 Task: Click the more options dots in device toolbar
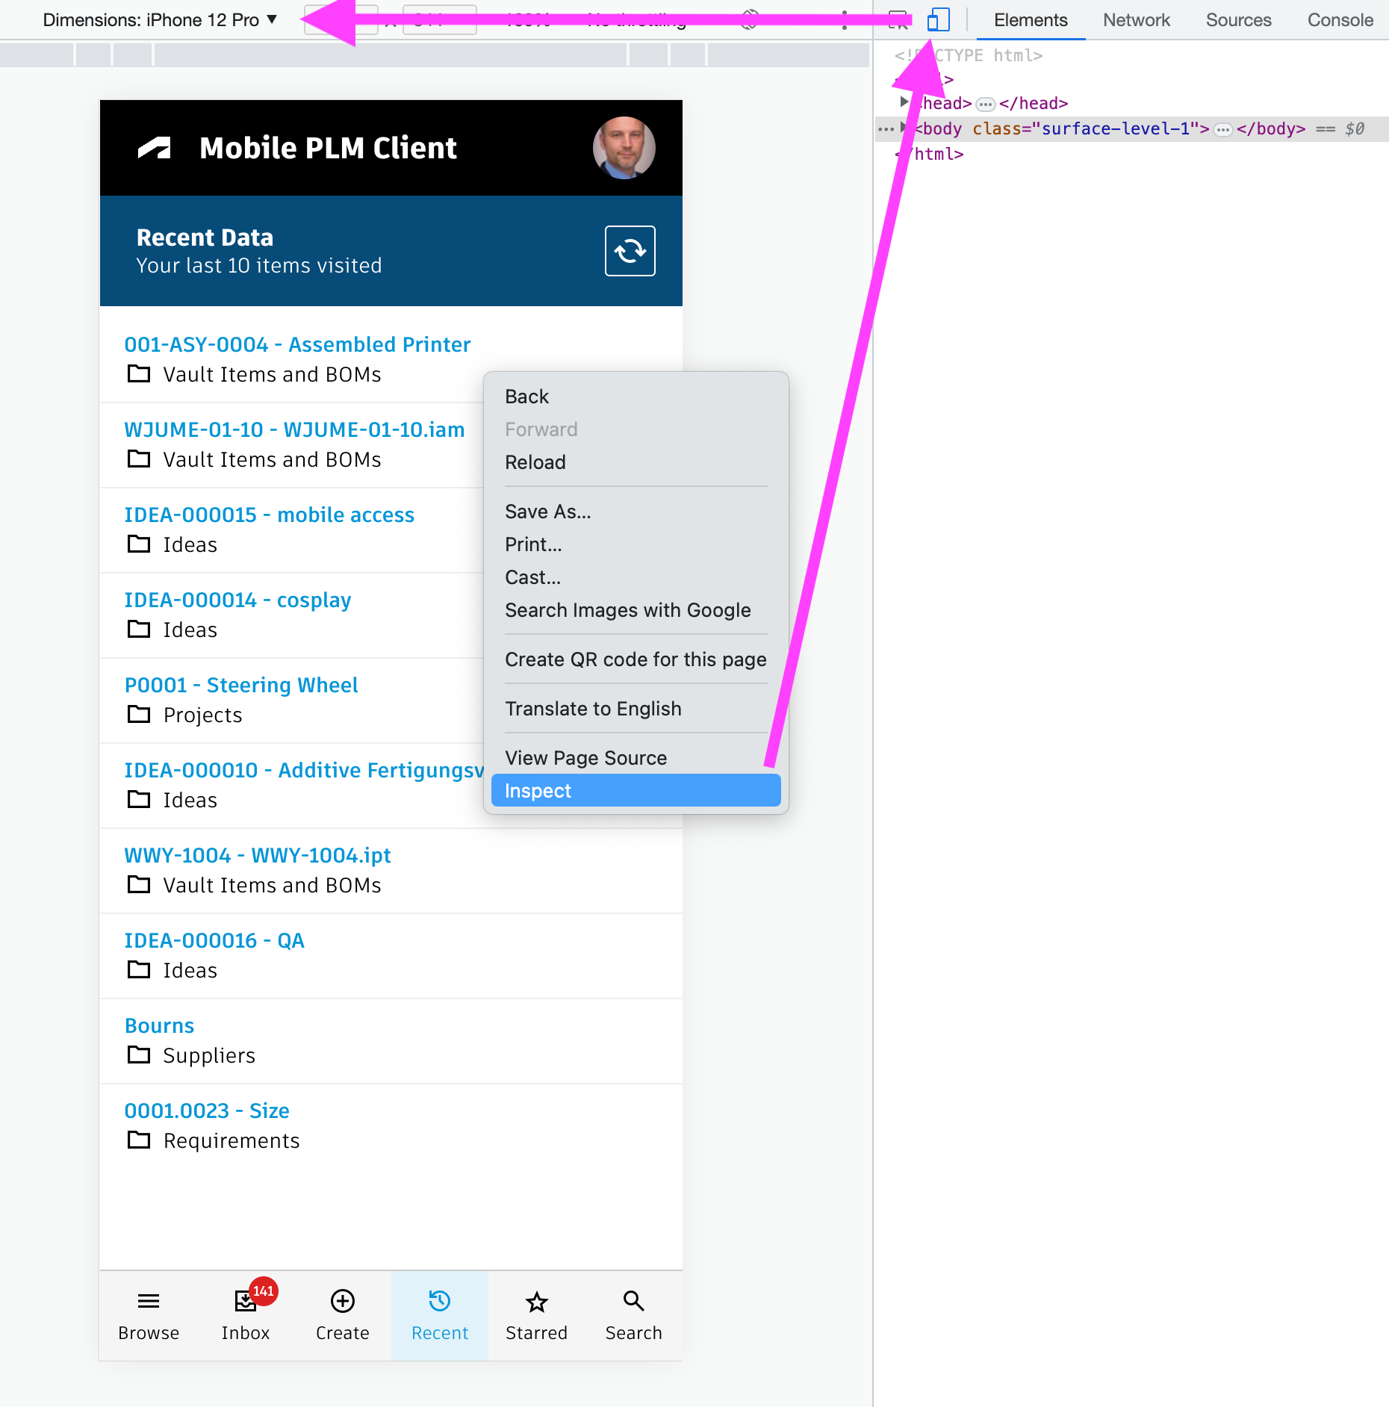(844, 20)
